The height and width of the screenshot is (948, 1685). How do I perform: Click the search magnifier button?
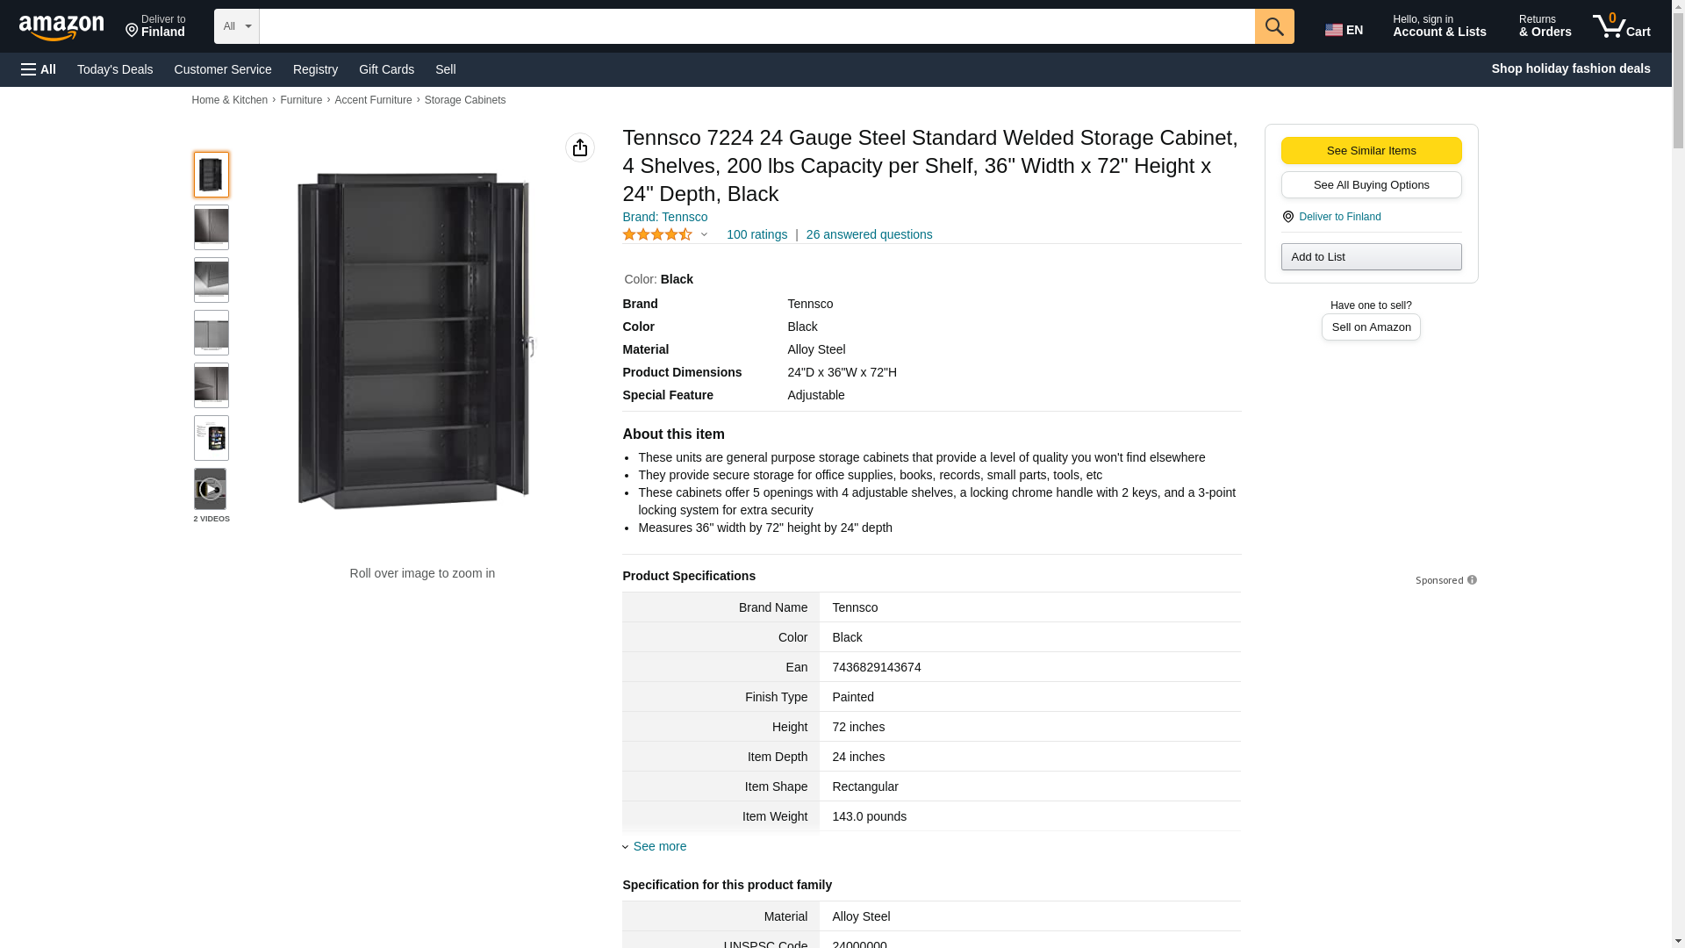[x=1274, y=26]
